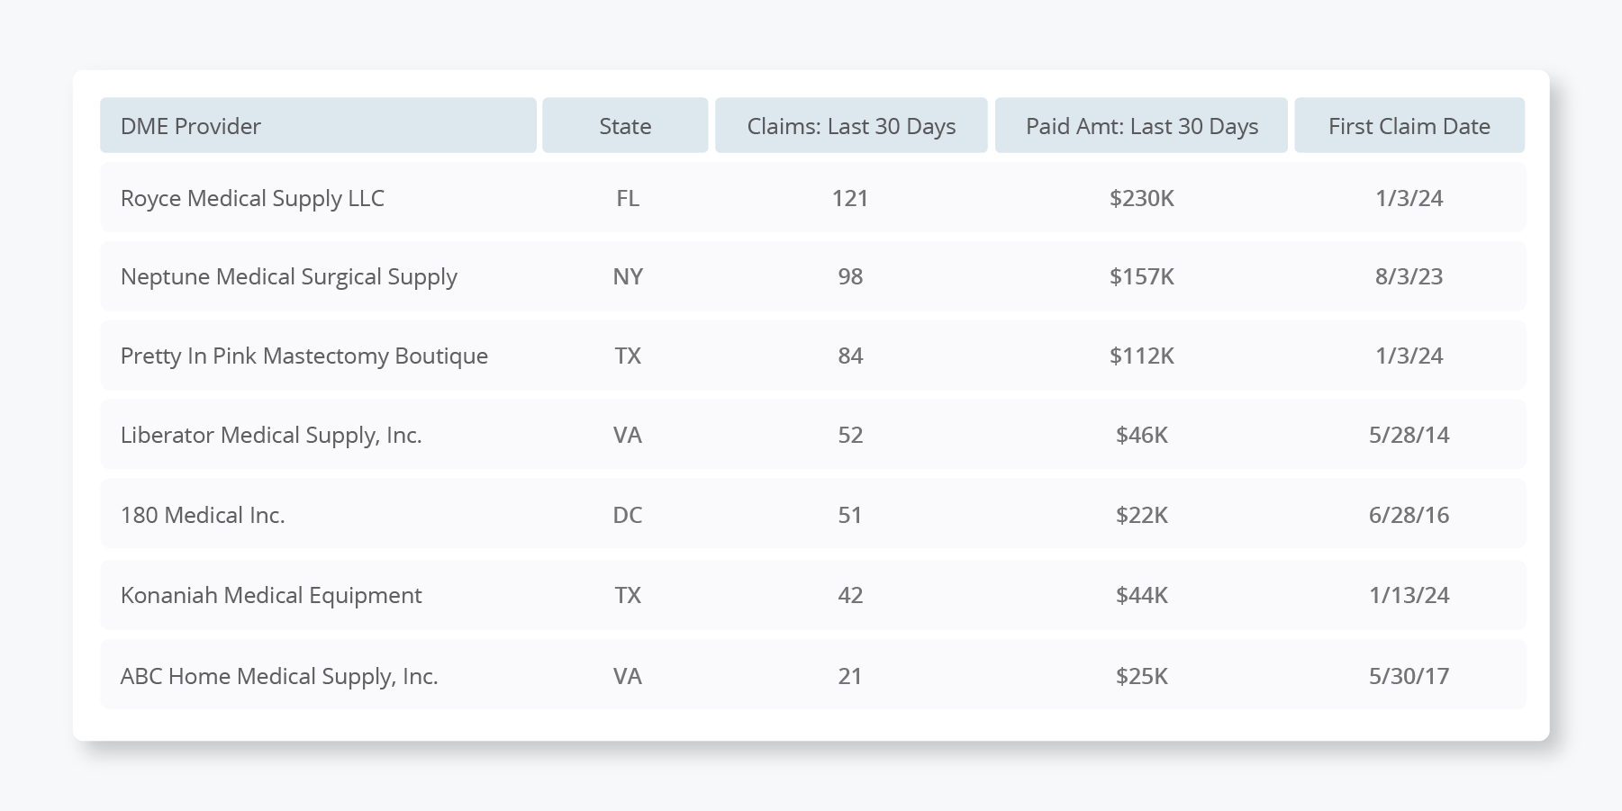Select VA state for Liberator Medical
This screenshot has height=811, width=1622.
[x=628, y=435]
